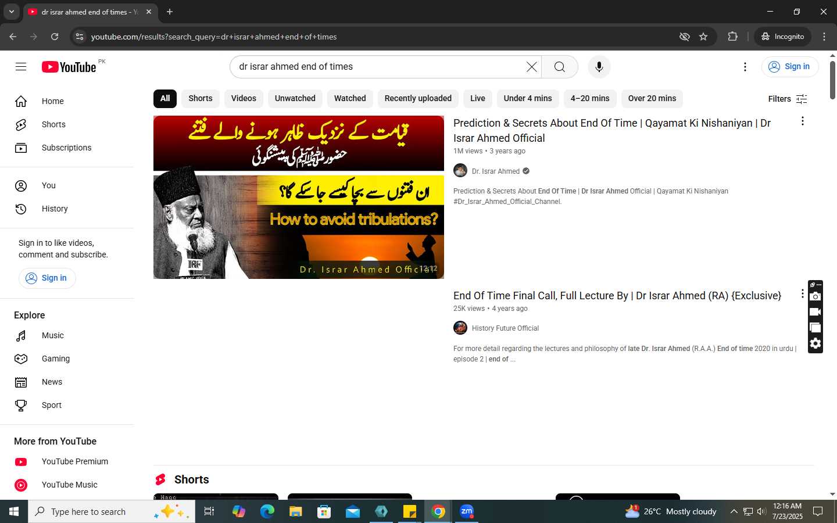Select the Watched filter chip
Viewport: 837px width, 523px height.
pos(350,98)
